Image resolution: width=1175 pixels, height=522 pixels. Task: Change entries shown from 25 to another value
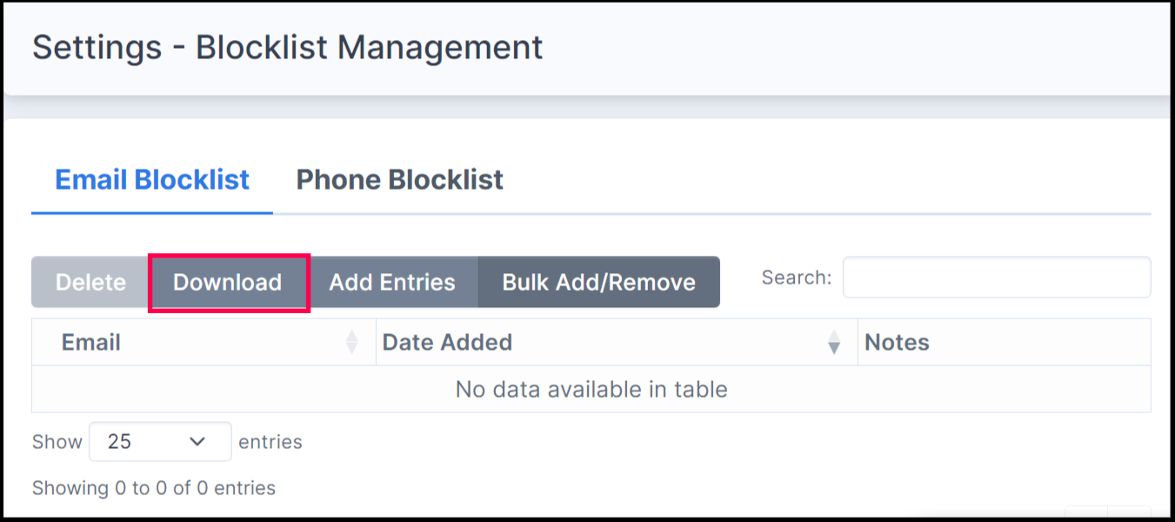pyautogui.click(x=160, y=441)
